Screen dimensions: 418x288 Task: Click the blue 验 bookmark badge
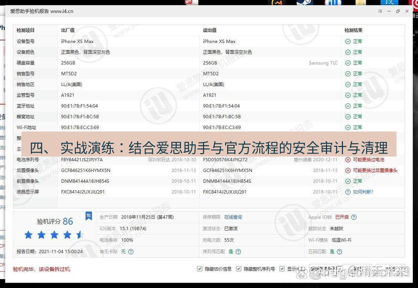(89, 216)
